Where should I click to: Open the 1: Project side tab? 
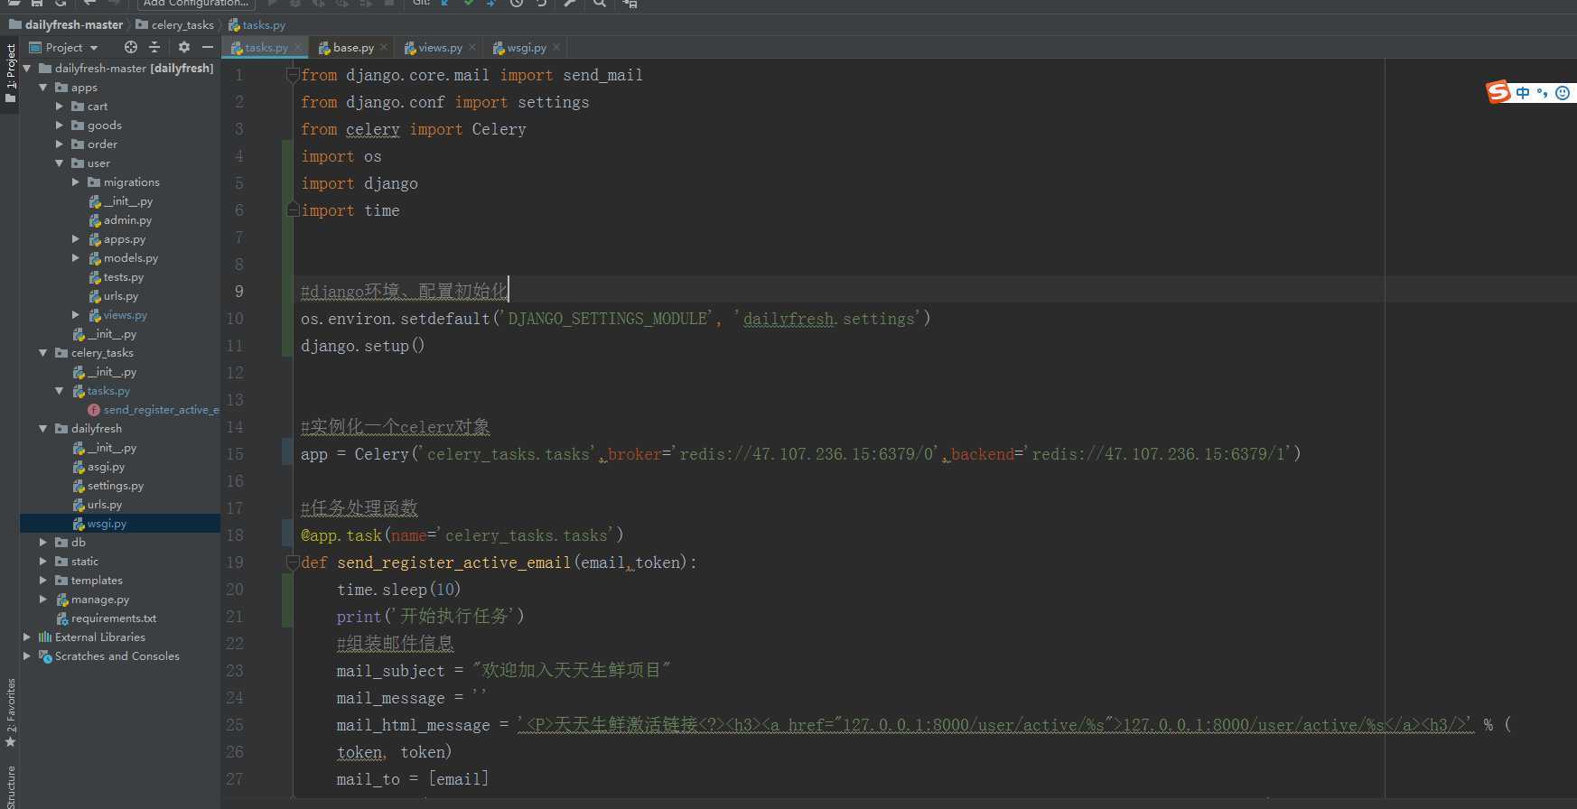pyautogui.click(x=10, y=72)
